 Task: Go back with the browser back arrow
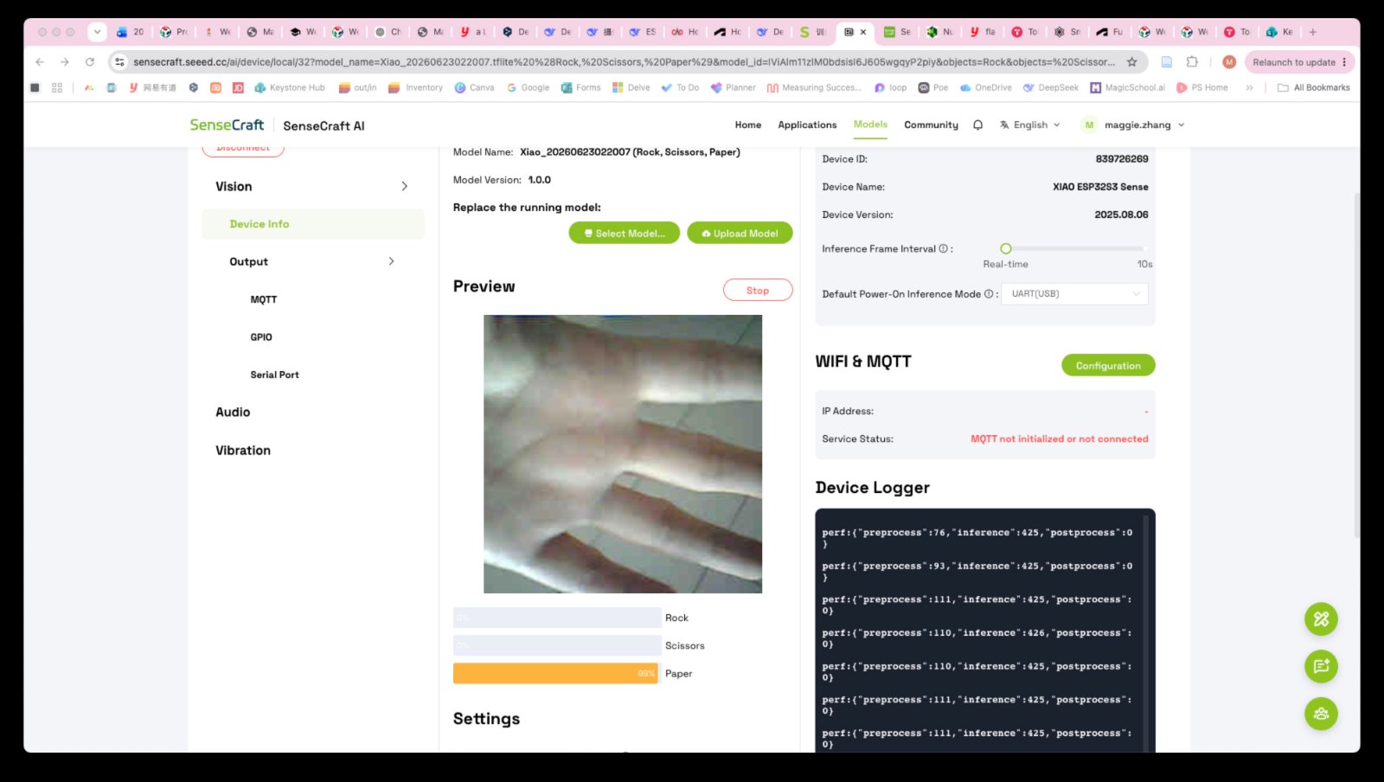coord(40,62)
